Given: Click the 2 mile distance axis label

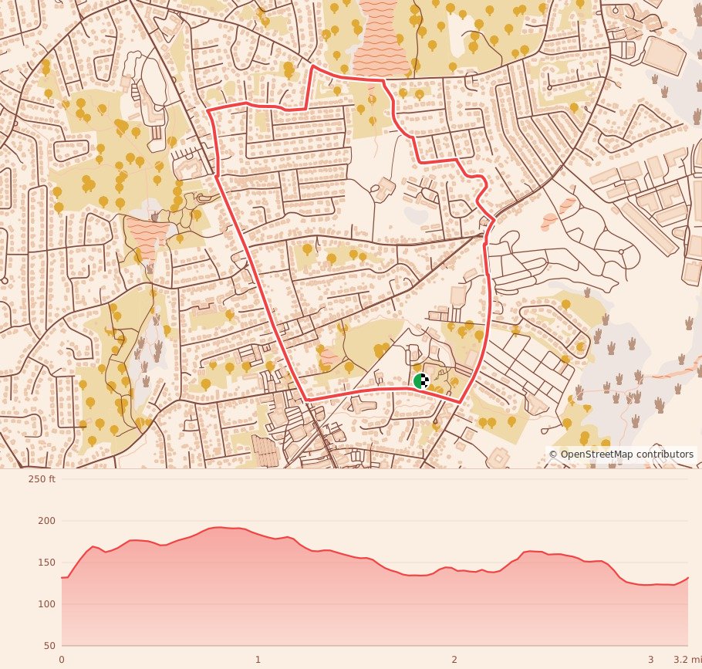Looking at the screenshot, I should (x=454, y=659).
